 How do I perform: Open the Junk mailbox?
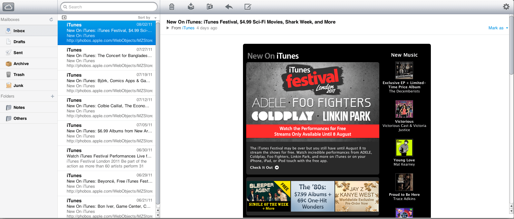point(29,85)
